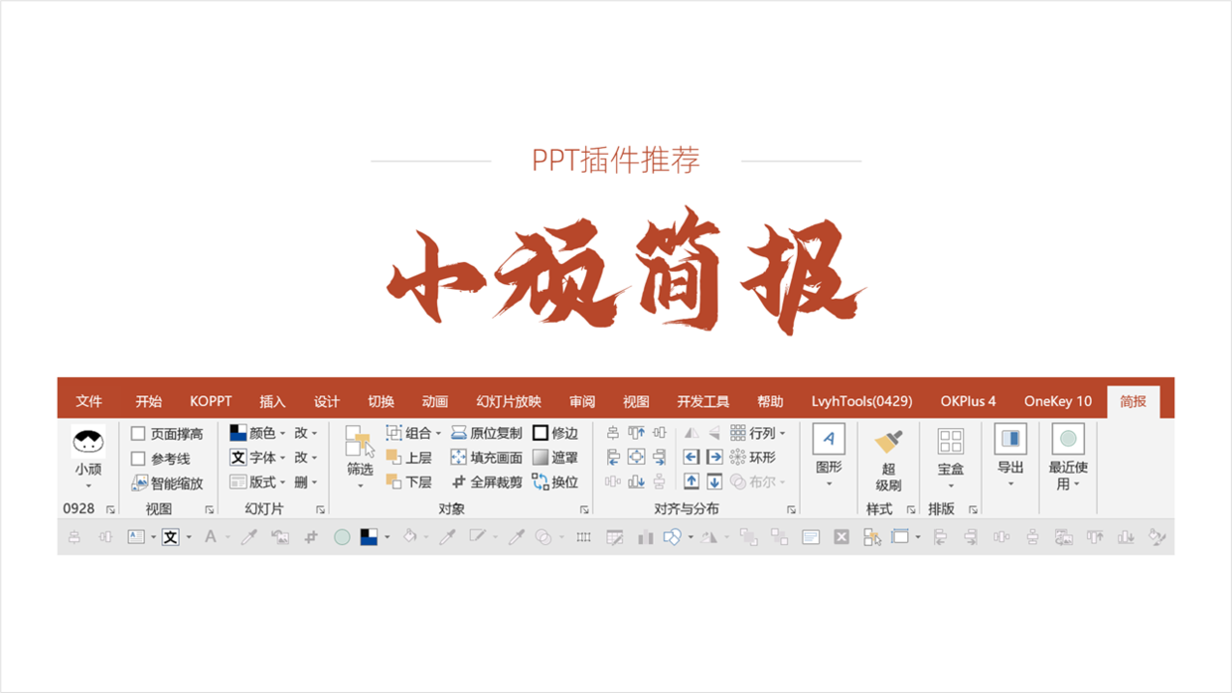Click the X box icon in quick toolbar

click(842, 537)
